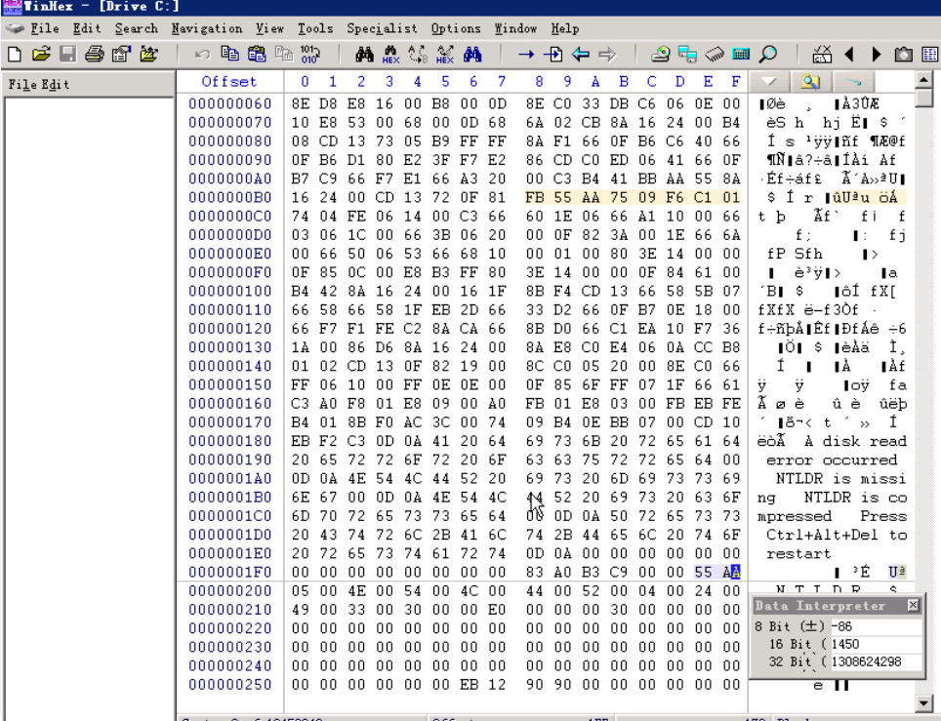Close the Data Interpreter panel
Image resolution: width=941 pixels, height=721 pixels.
pyautogui.click(x=913, y=605)
